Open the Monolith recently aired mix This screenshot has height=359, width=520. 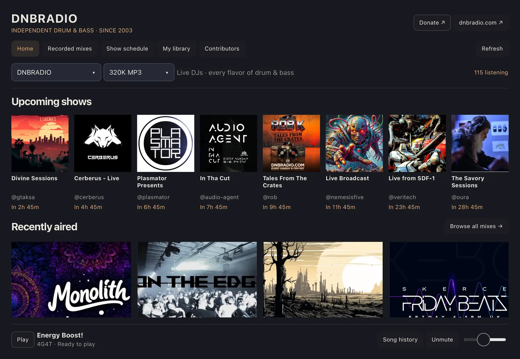tap(71, 279)
